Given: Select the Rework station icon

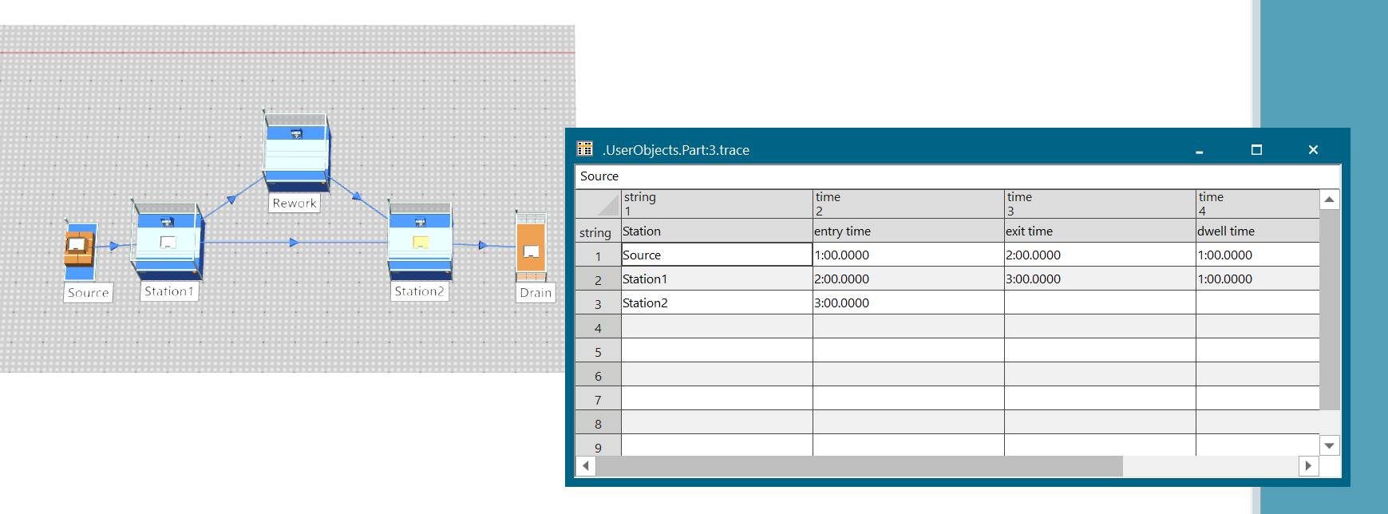Looking at the screenshot, I should click(x=296, y=152).
